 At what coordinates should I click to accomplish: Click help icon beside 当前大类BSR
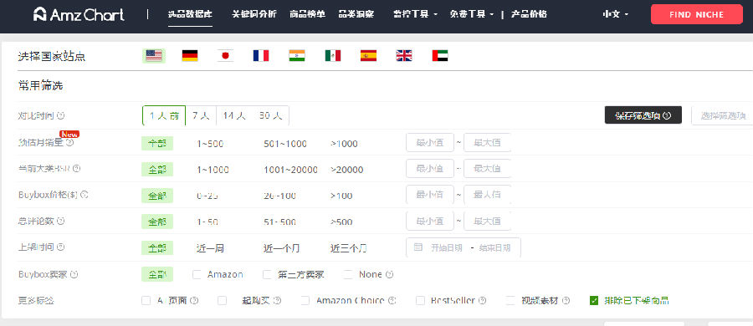point(76,169)
